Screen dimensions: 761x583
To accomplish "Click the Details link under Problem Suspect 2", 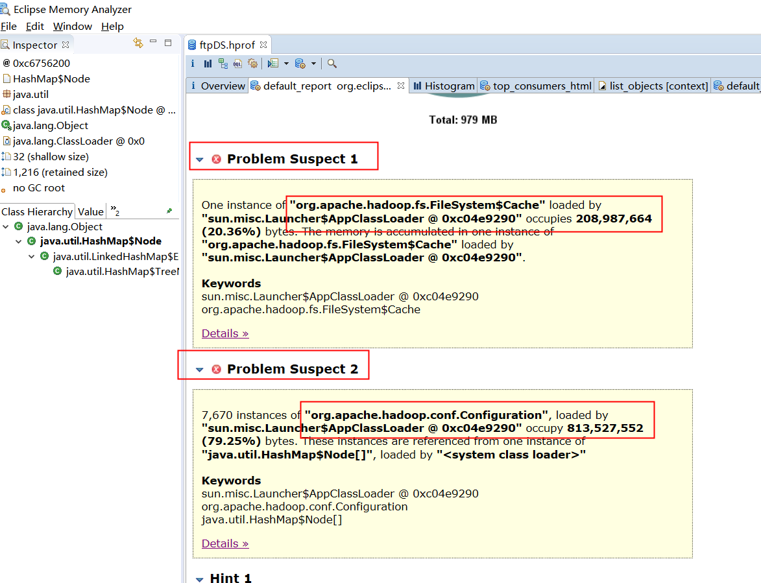I will (x=224, y=543).
